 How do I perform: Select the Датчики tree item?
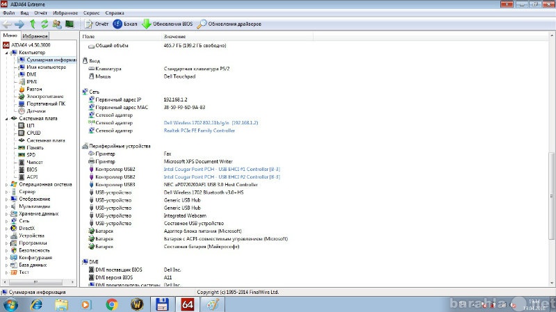click(32, 111)
